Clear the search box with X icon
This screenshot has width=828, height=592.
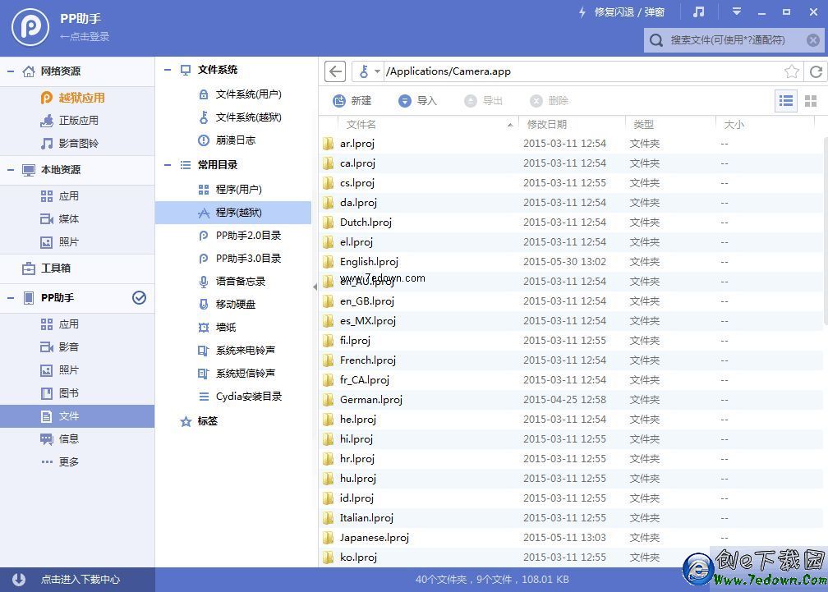point(812,39)
